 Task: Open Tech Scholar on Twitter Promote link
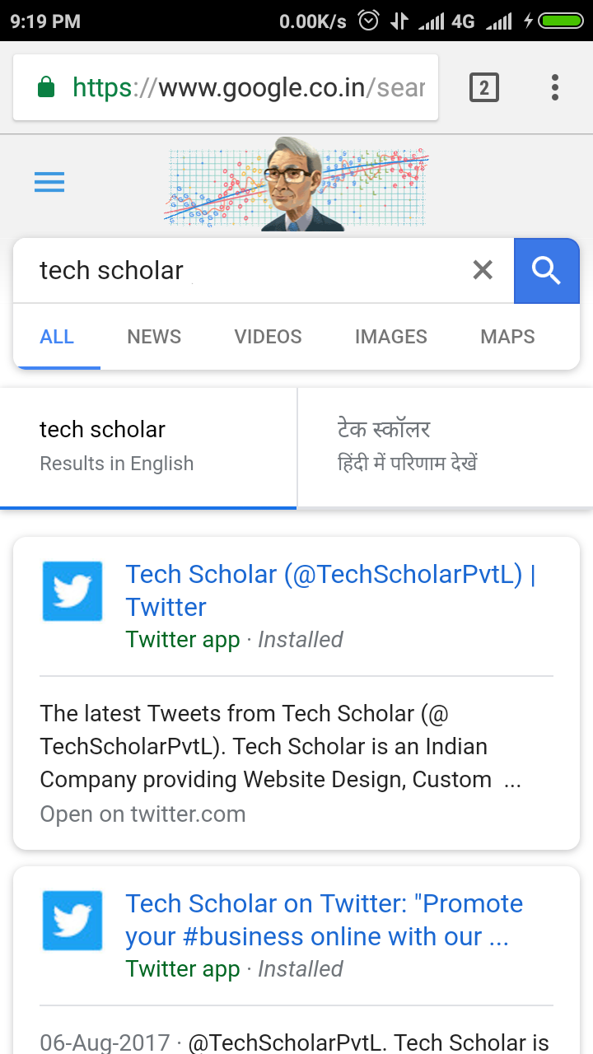tap(325, 920)
